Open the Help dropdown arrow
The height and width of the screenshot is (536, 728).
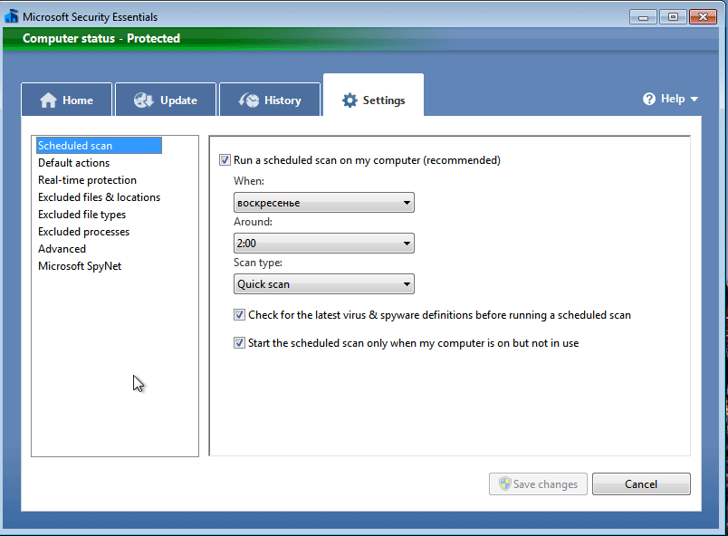[x=694, y=99]
